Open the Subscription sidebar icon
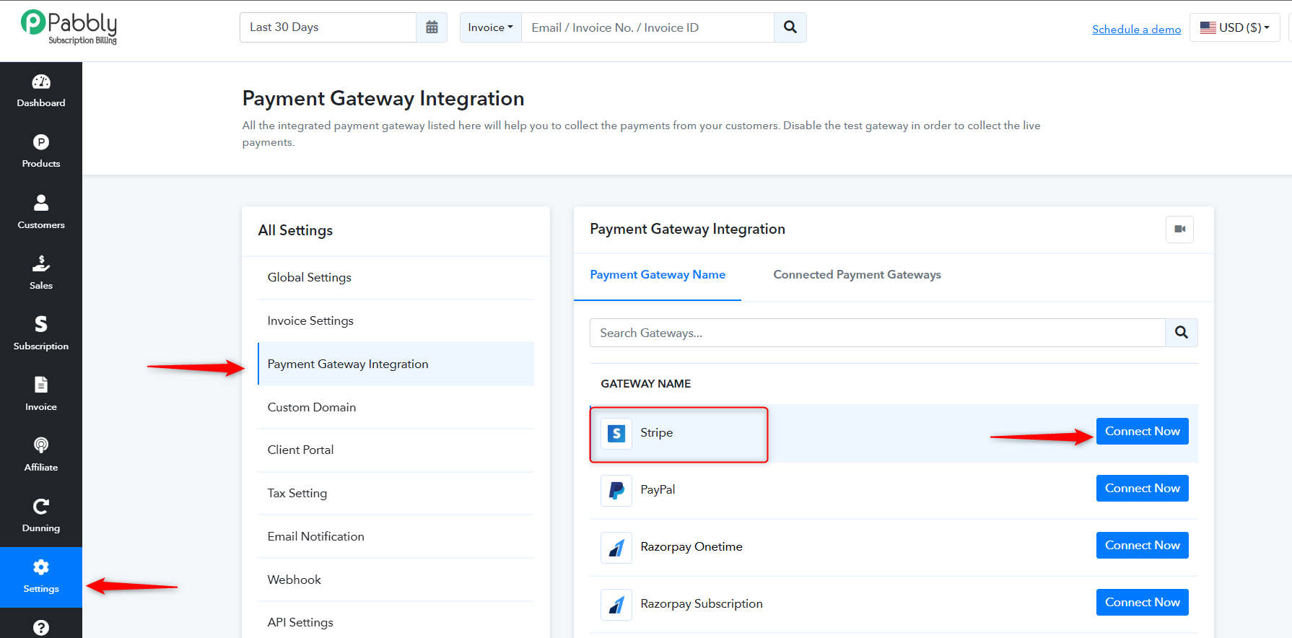The width and height of the screenshot is (1292, 638). click(41, 324)
